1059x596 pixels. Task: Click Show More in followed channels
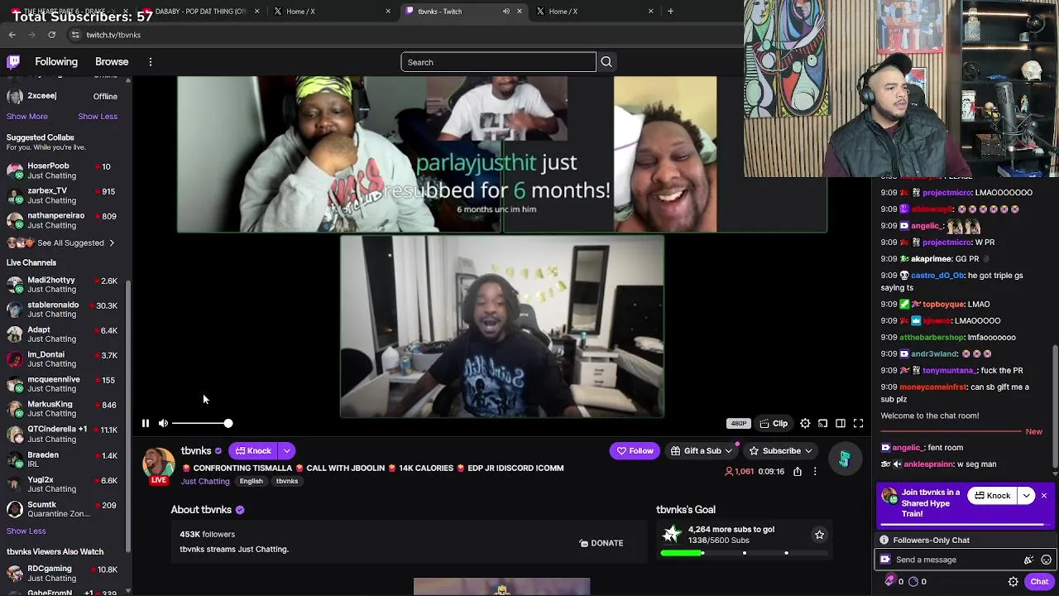tap(27, 117)
